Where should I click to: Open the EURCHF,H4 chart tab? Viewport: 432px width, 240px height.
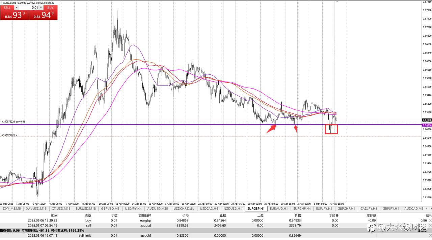(302, 209)
